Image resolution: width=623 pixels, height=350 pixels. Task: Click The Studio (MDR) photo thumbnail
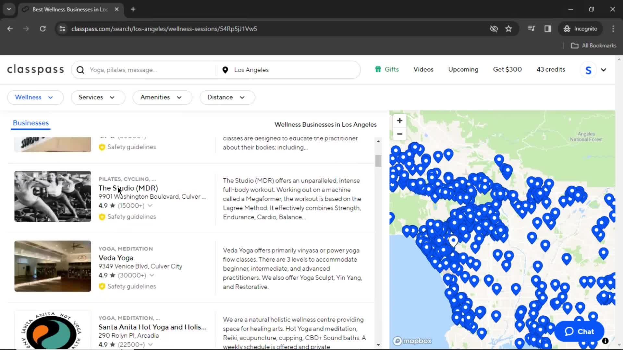53,196
